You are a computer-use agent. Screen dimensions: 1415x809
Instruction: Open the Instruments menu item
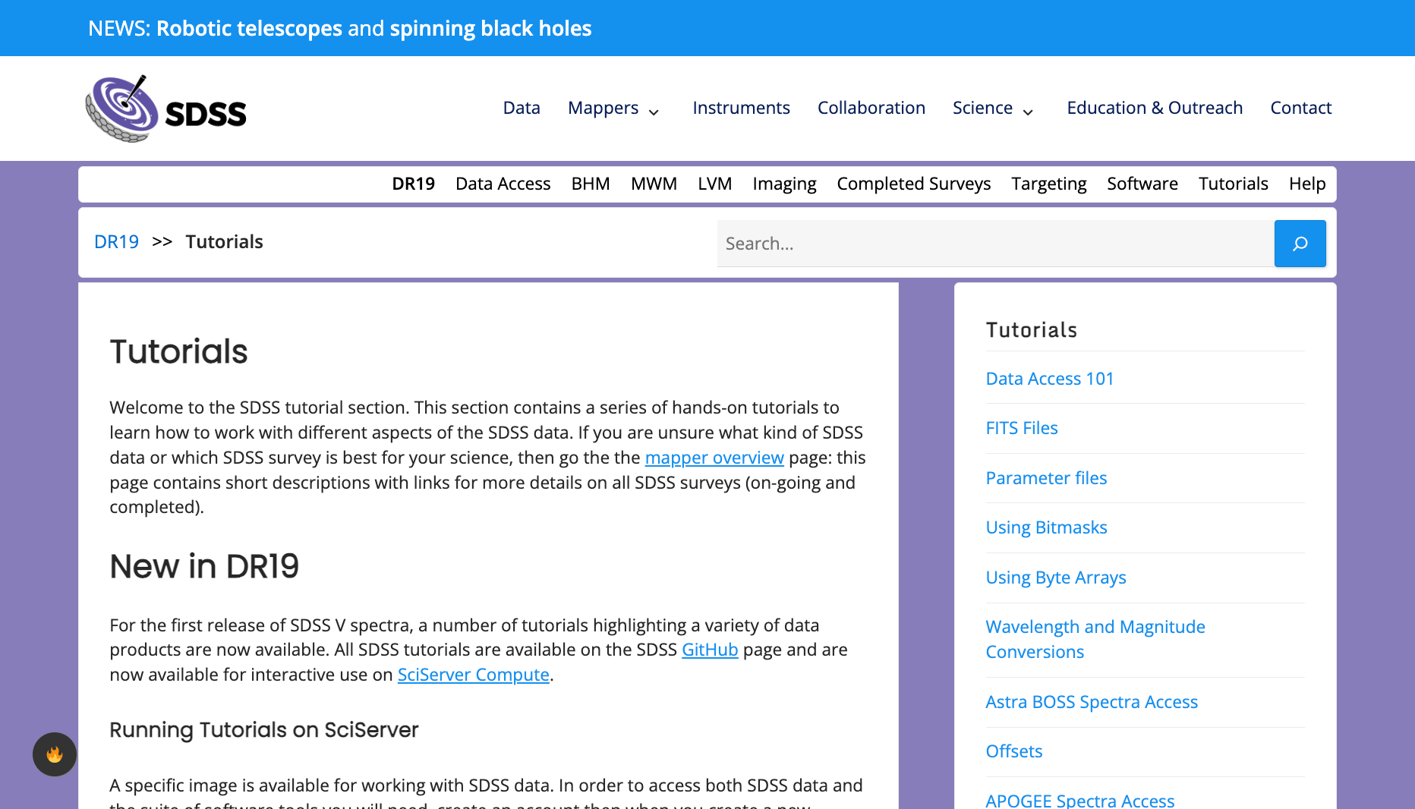click(741, 108)
